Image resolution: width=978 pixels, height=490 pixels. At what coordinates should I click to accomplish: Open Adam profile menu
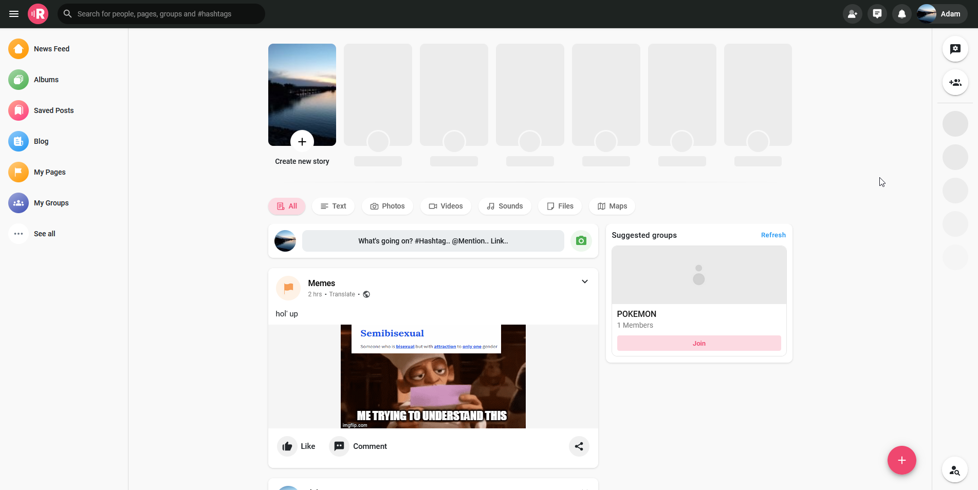click(x=942, y=14)
